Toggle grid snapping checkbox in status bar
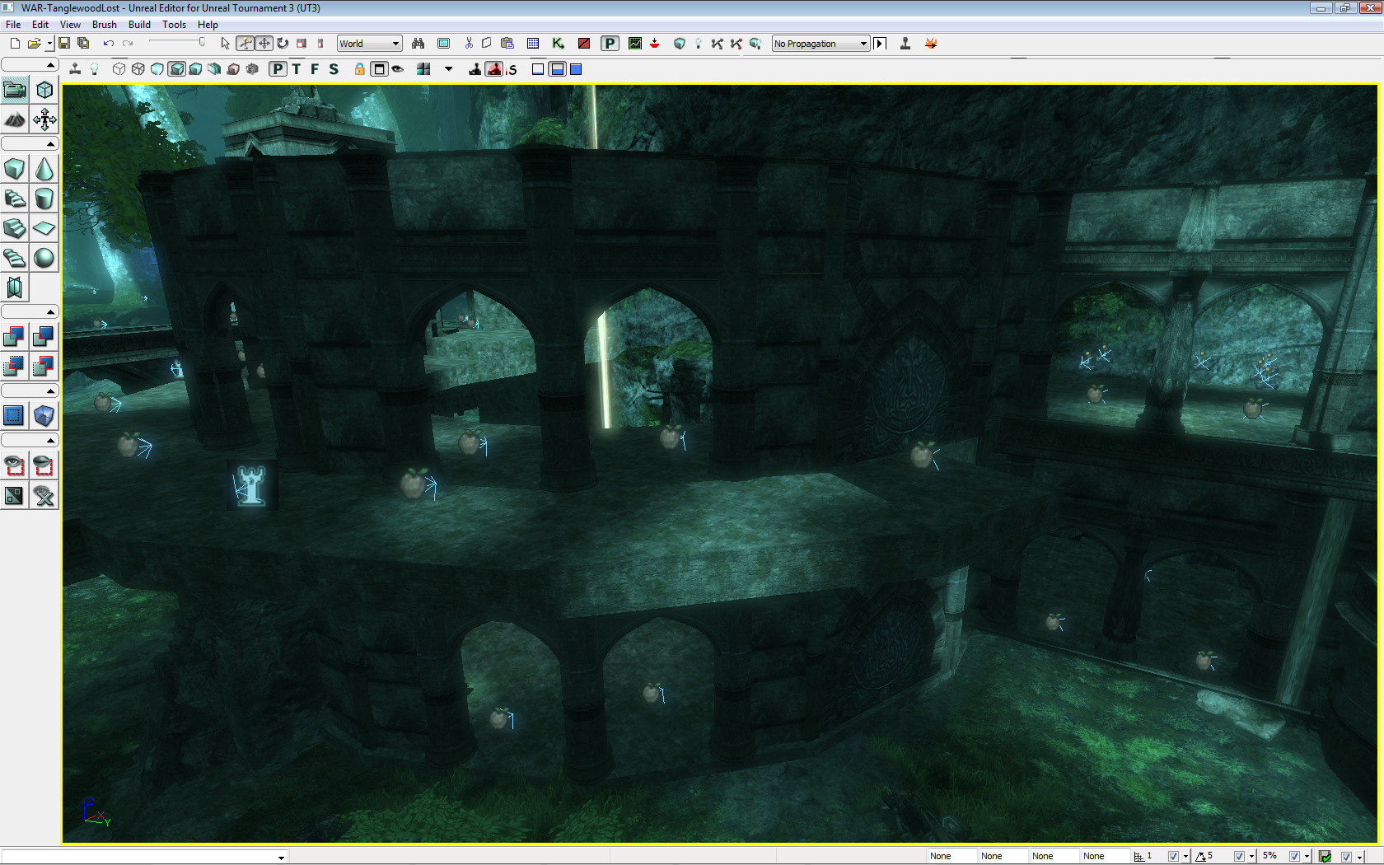Image resolution: width=1384 pixels, height=865 pixels. coord(1173,857)
